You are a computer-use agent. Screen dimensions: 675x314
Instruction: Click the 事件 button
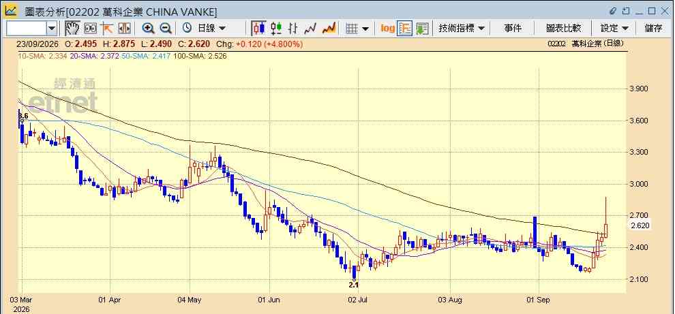513,29
